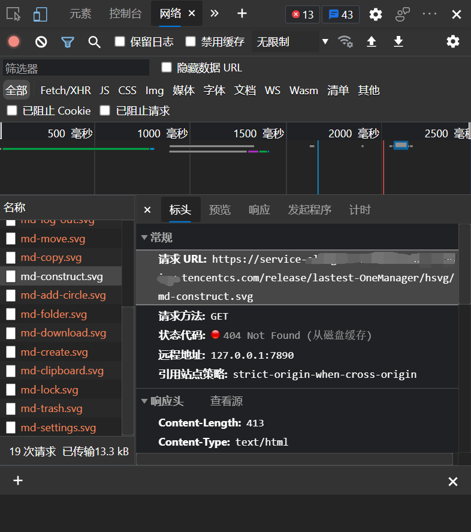Filter by Img requests

[x=154, y=91]
